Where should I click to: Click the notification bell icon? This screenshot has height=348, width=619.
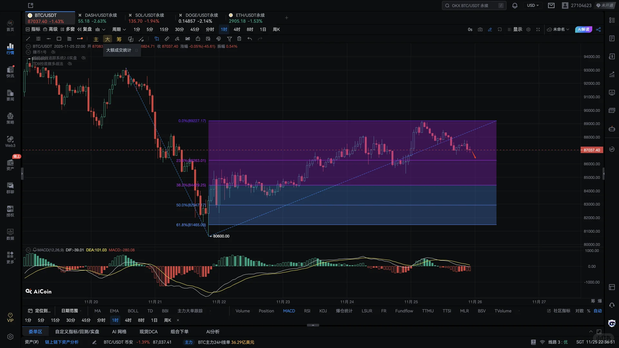[515, 5]
